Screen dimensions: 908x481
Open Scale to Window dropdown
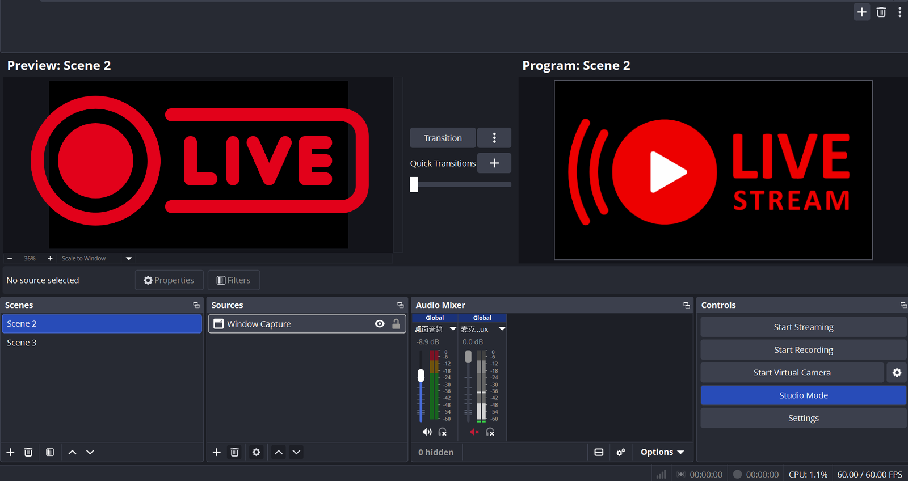(129, 259)
